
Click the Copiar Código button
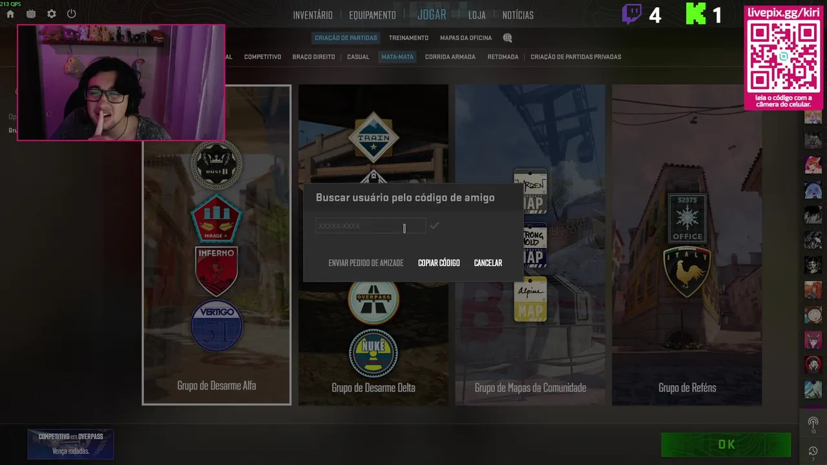[x=439, y=263]
